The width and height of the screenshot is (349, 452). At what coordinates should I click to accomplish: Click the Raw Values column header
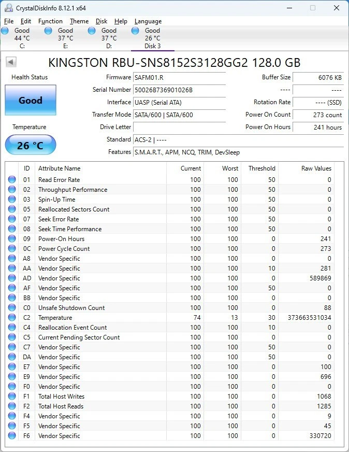pos(306,168)
